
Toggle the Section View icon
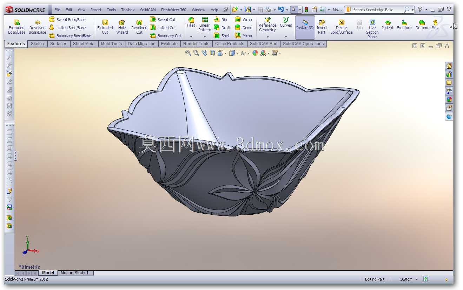[x=212, y=53]
